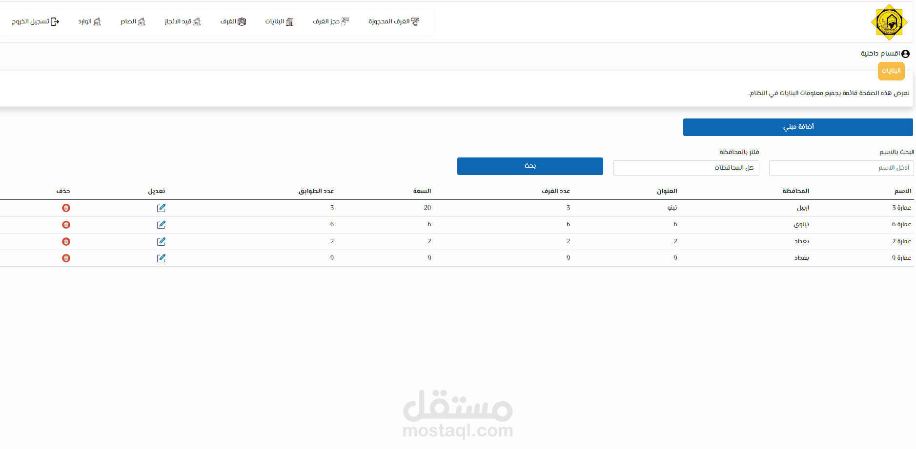This screenshot has height=449, width=916.
Task: Delete the عمارة 2 building row
Action: [66, 241]
